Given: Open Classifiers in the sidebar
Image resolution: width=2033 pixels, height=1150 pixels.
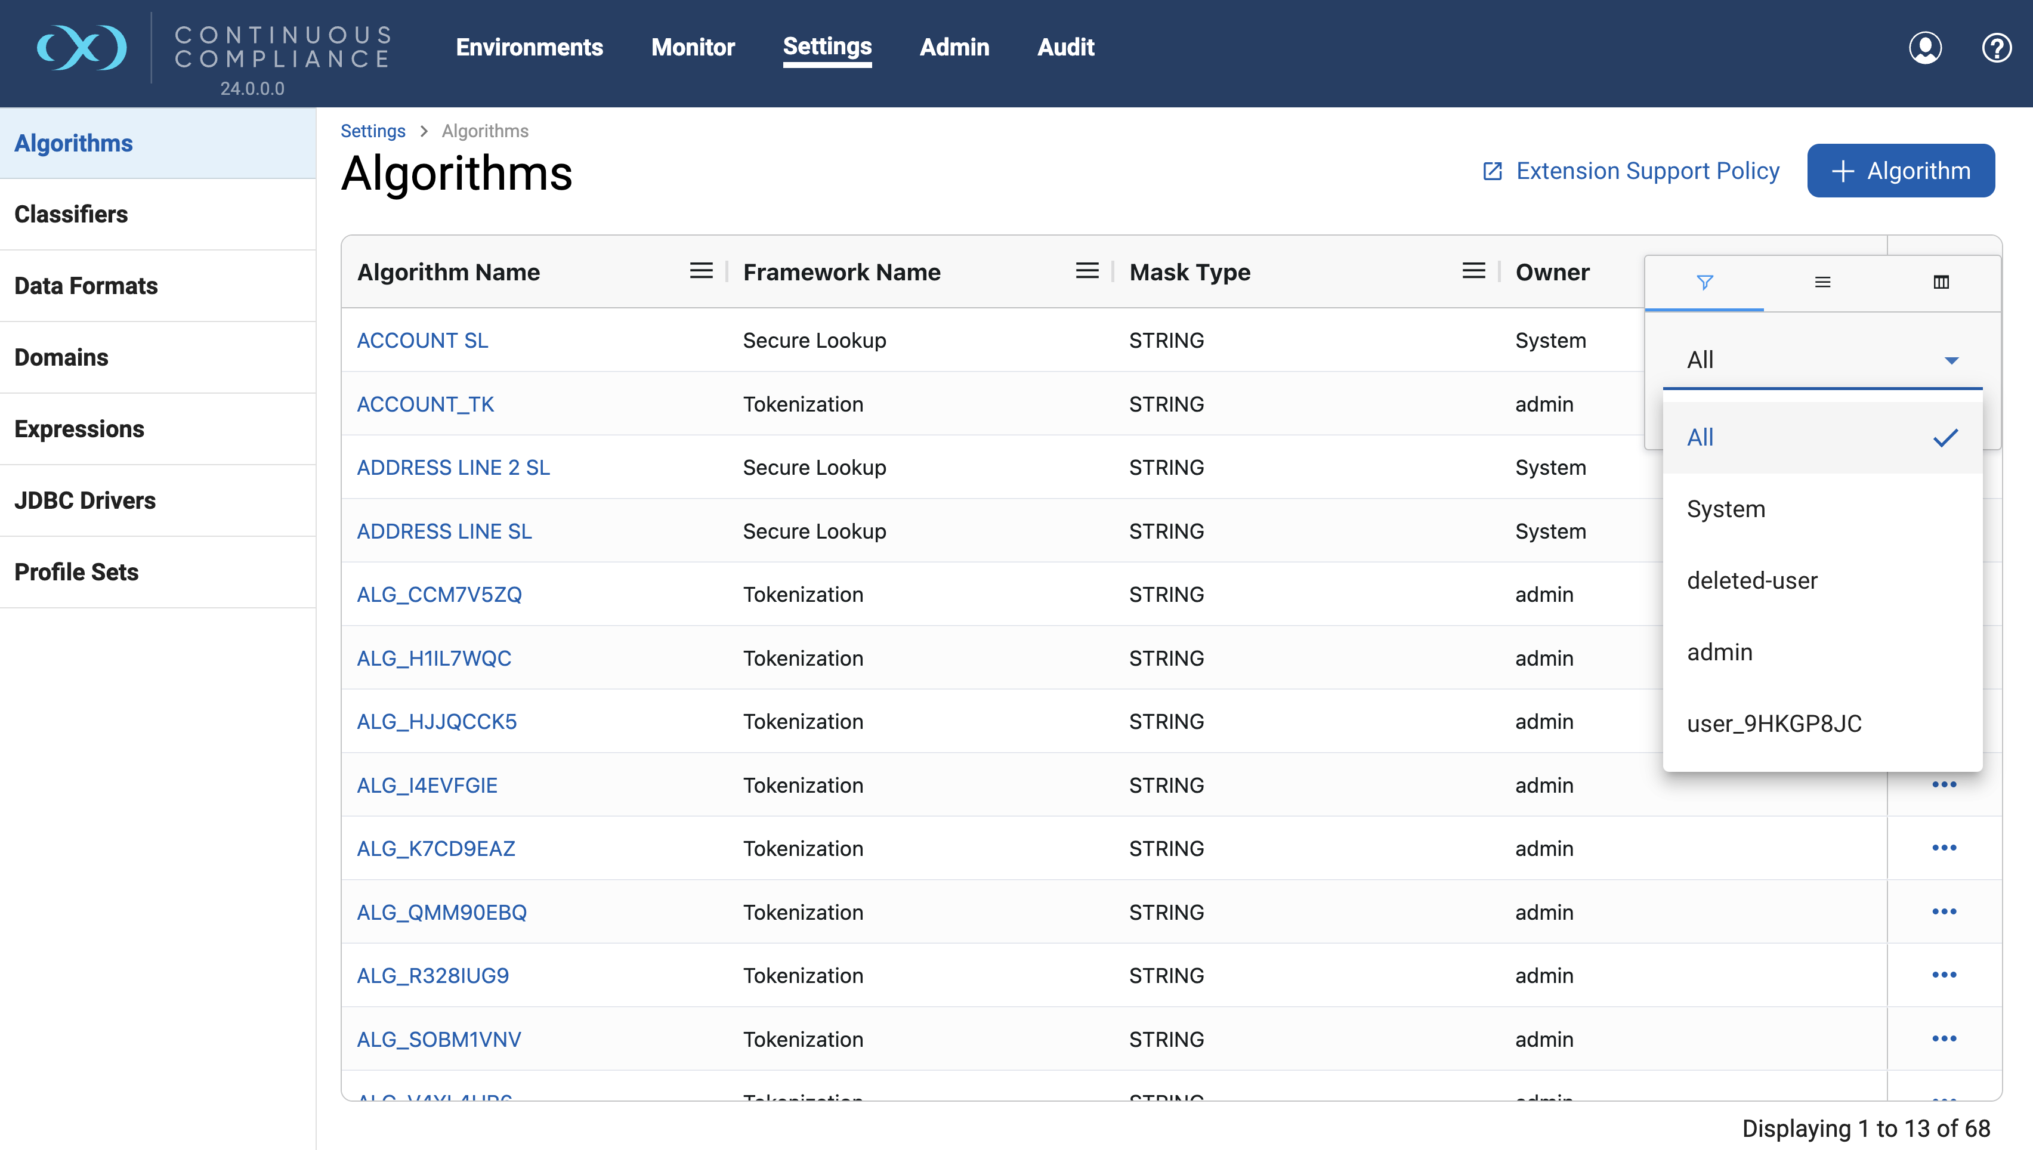Looking at the screenshot, I should 71,214.
